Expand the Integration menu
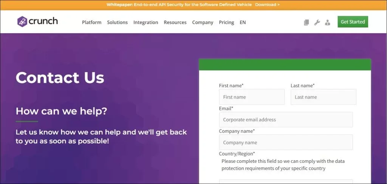 click(x=146, y=22)
